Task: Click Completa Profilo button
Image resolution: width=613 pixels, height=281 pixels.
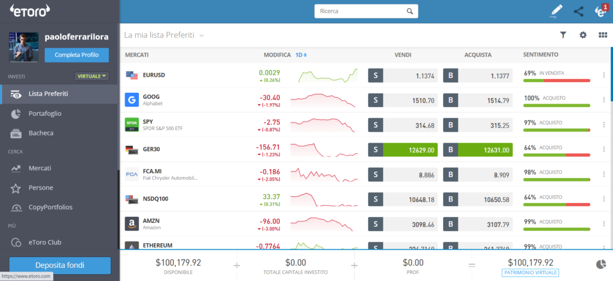Action: [x=77, y=55]
